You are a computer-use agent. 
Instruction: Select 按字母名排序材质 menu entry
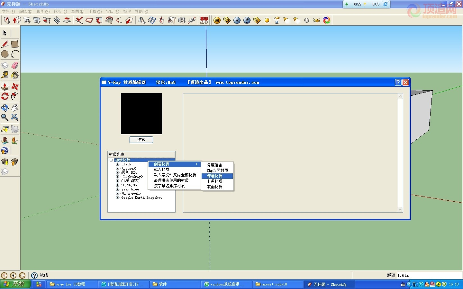pyautogui.click(x=175, y=186)
